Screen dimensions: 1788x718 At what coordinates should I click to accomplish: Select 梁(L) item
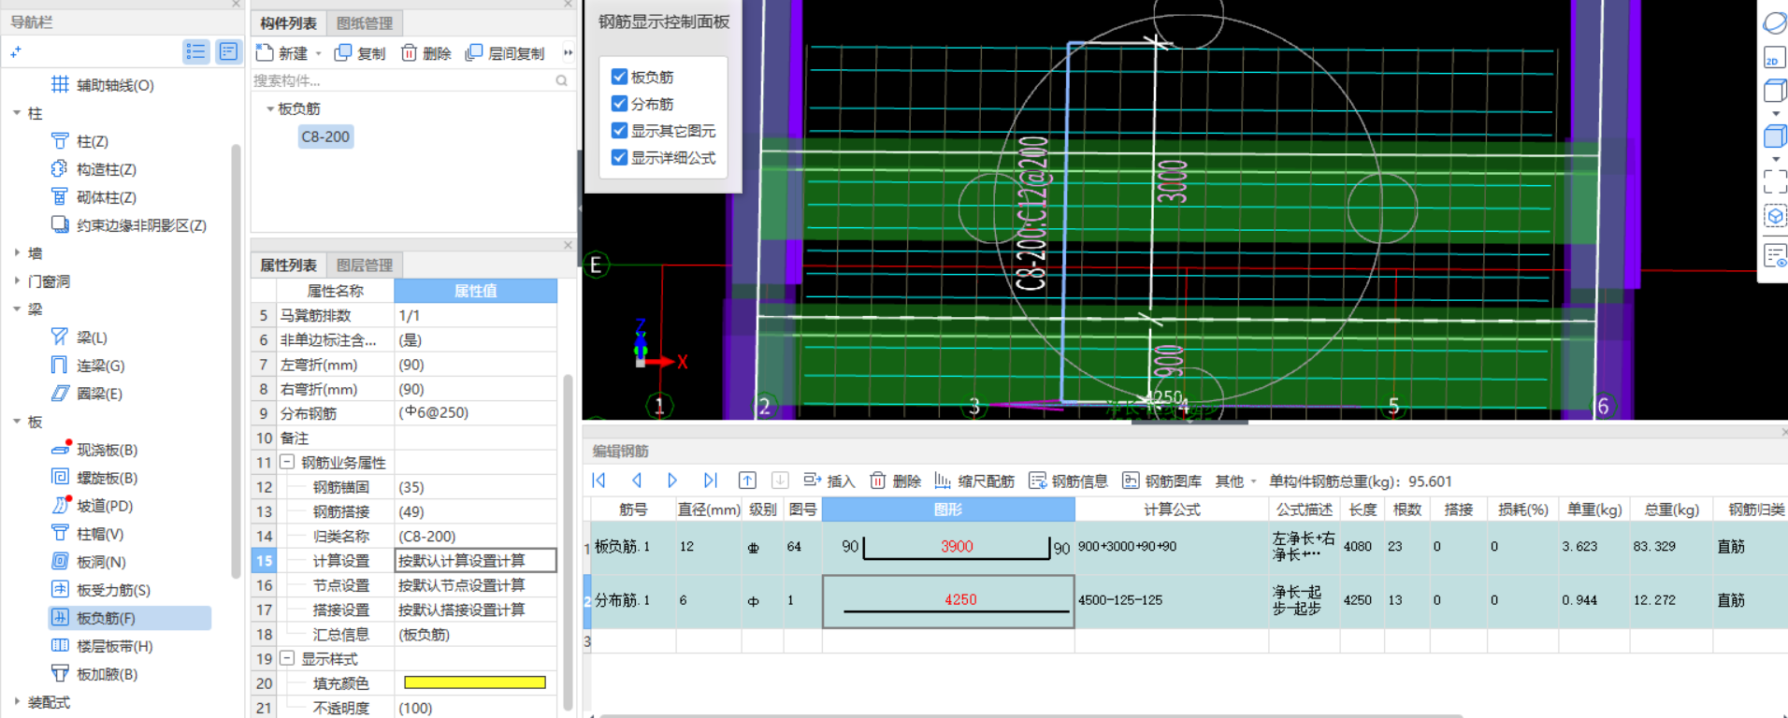pyautogui.click(x=92, y=337)
